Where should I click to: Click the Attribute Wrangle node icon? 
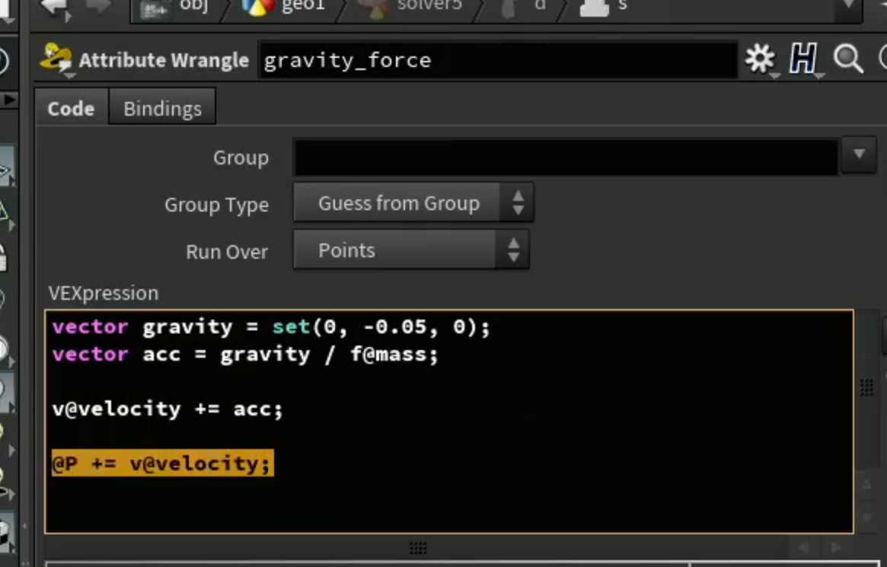tap(56, 59)
